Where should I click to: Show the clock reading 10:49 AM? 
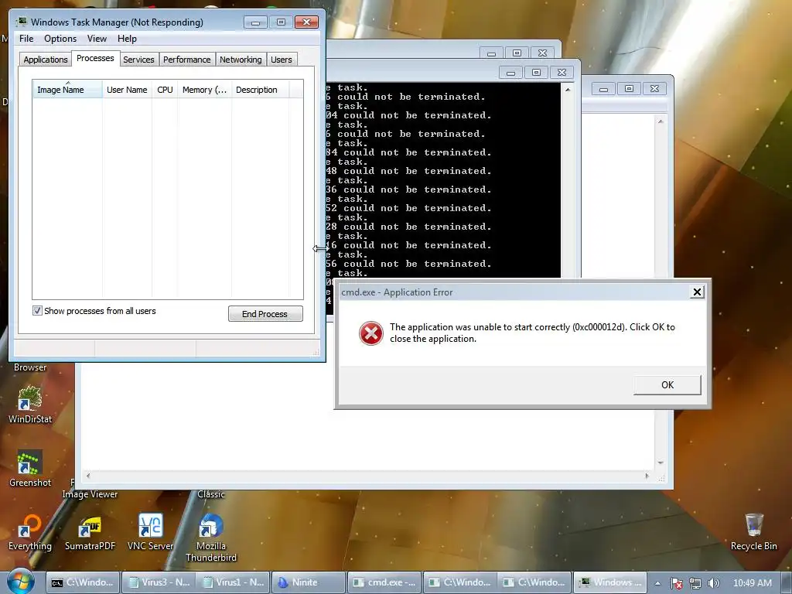tap(752, 583)
